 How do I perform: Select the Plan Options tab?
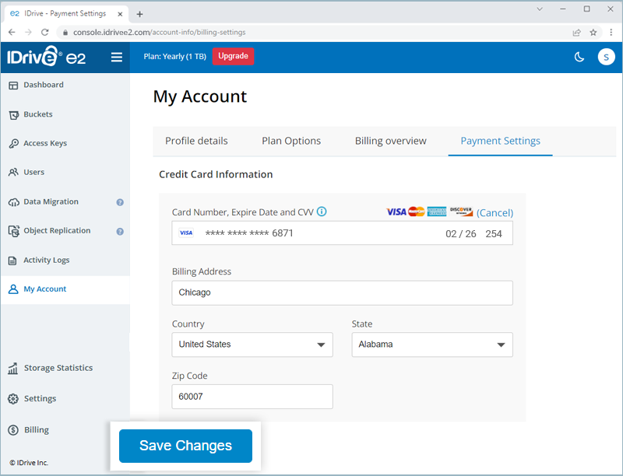(x=291, y=141)
